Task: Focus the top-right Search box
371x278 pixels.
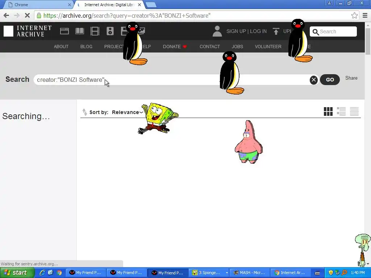Action: point(333,31)
